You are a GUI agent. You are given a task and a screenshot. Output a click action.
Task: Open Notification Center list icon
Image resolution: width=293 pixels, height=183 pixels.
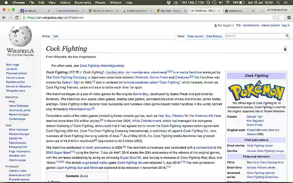(286, 2)
